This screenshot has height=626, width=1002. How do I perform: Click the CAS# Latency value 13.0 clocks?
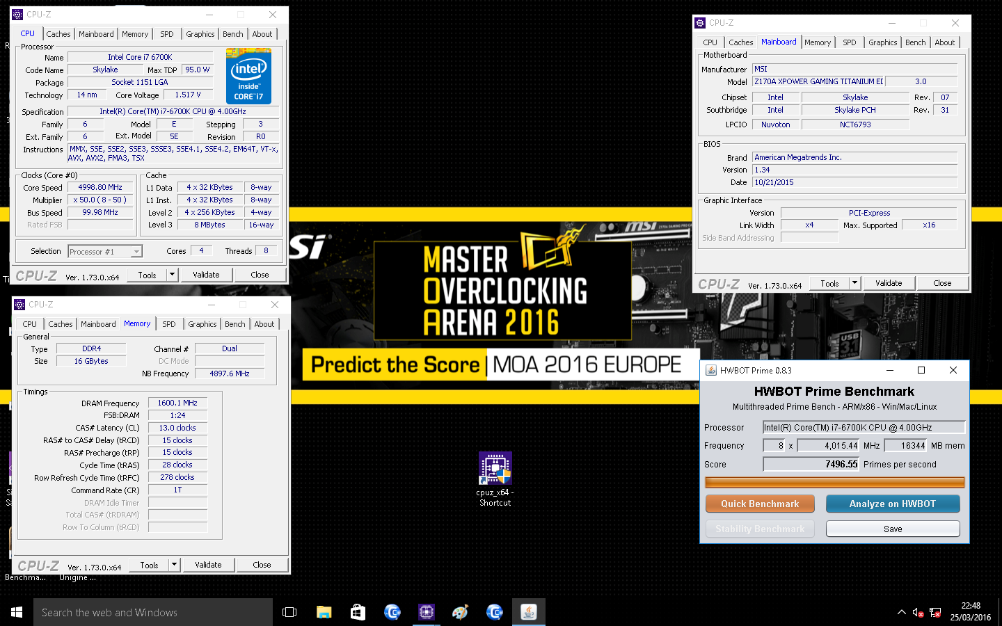tap(177, 428)
